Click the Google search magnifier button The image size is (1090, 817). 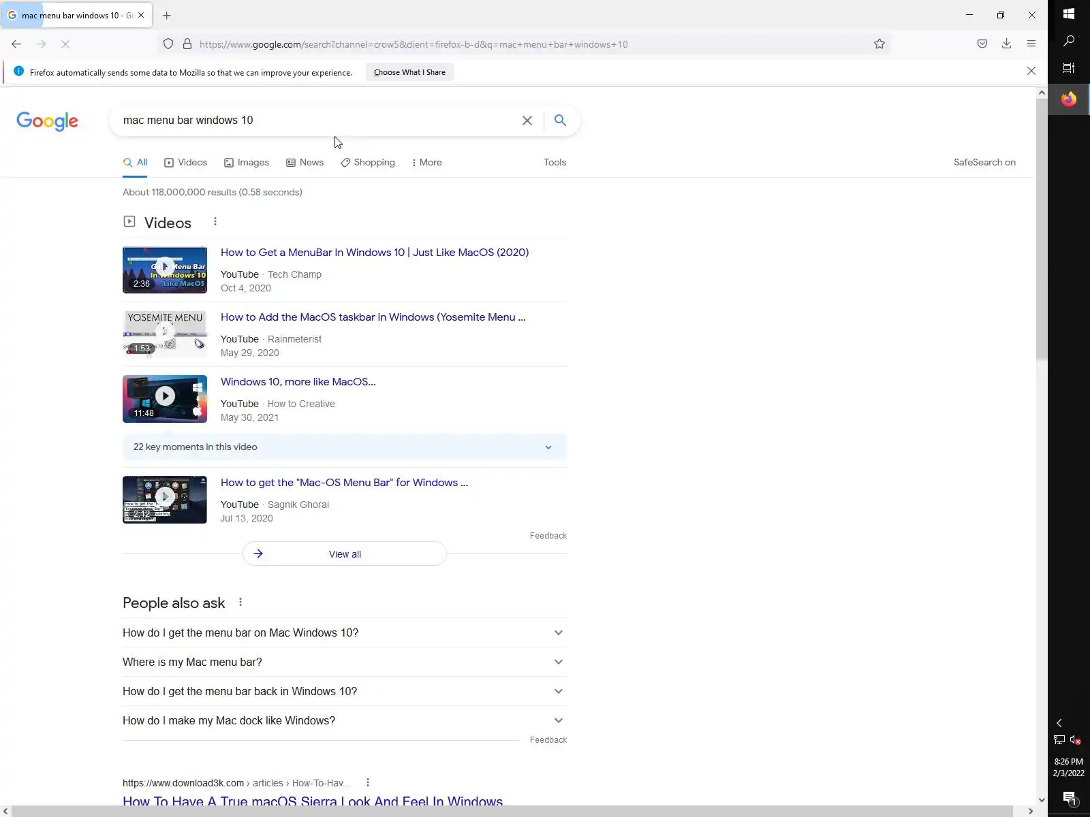tap(560, 121)
